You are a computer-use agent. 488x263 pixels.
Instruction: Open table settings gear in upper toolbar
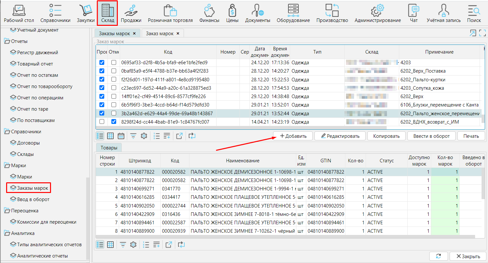point(144,136)
